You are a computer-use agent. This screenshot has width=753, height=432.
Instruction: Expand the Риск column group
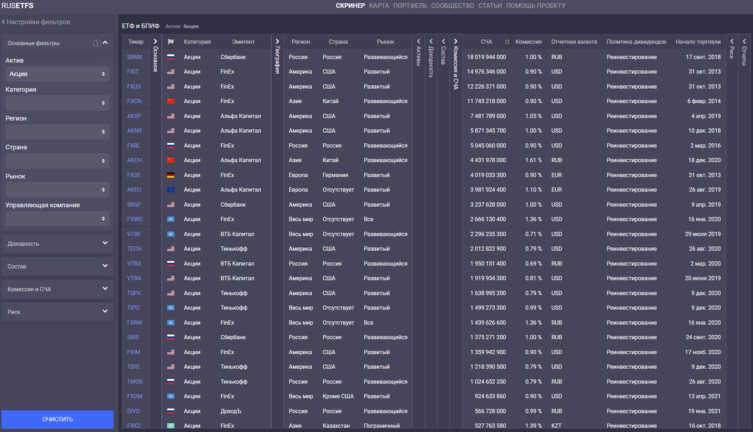732,41
